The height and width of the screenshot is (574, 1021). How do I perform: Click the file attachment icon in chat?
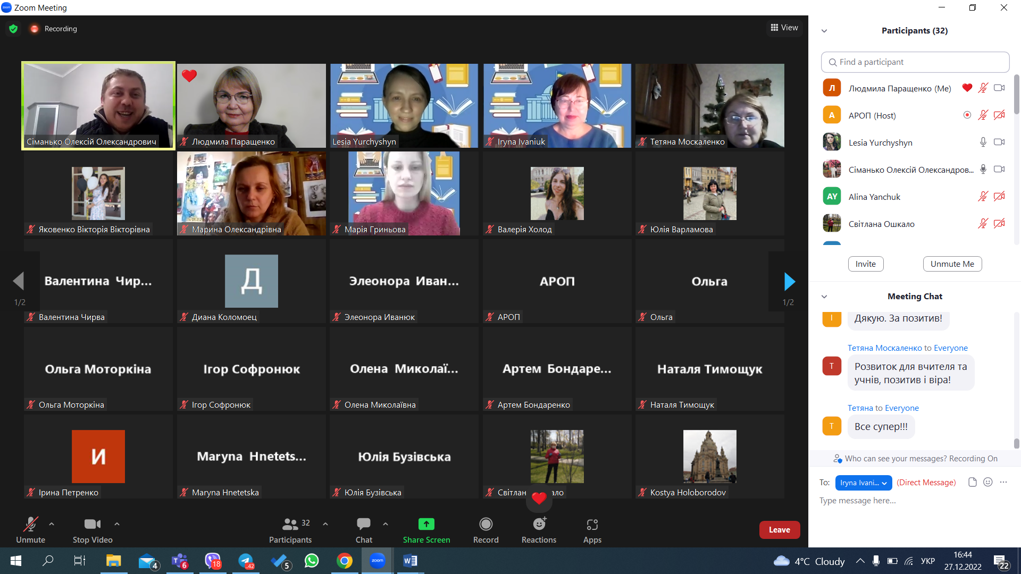(x=972, y=482)
